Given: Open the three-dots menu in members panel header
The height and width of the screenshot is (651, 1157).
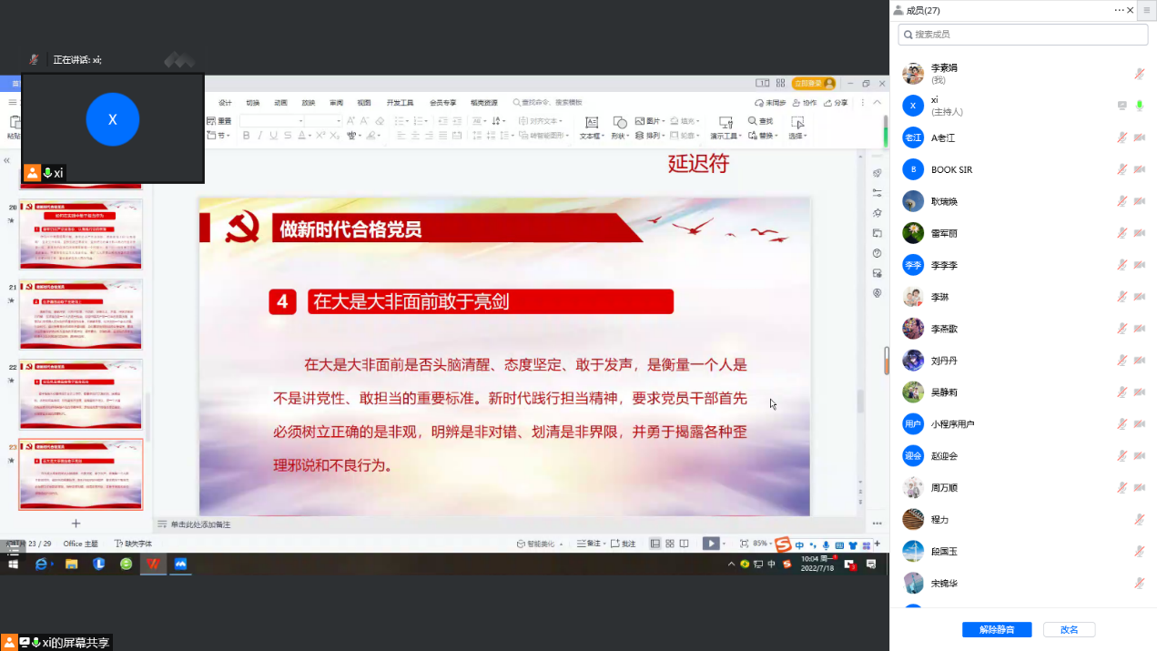Looking at the screenshot, I should pyautogui.click(x=1120, y=10).
